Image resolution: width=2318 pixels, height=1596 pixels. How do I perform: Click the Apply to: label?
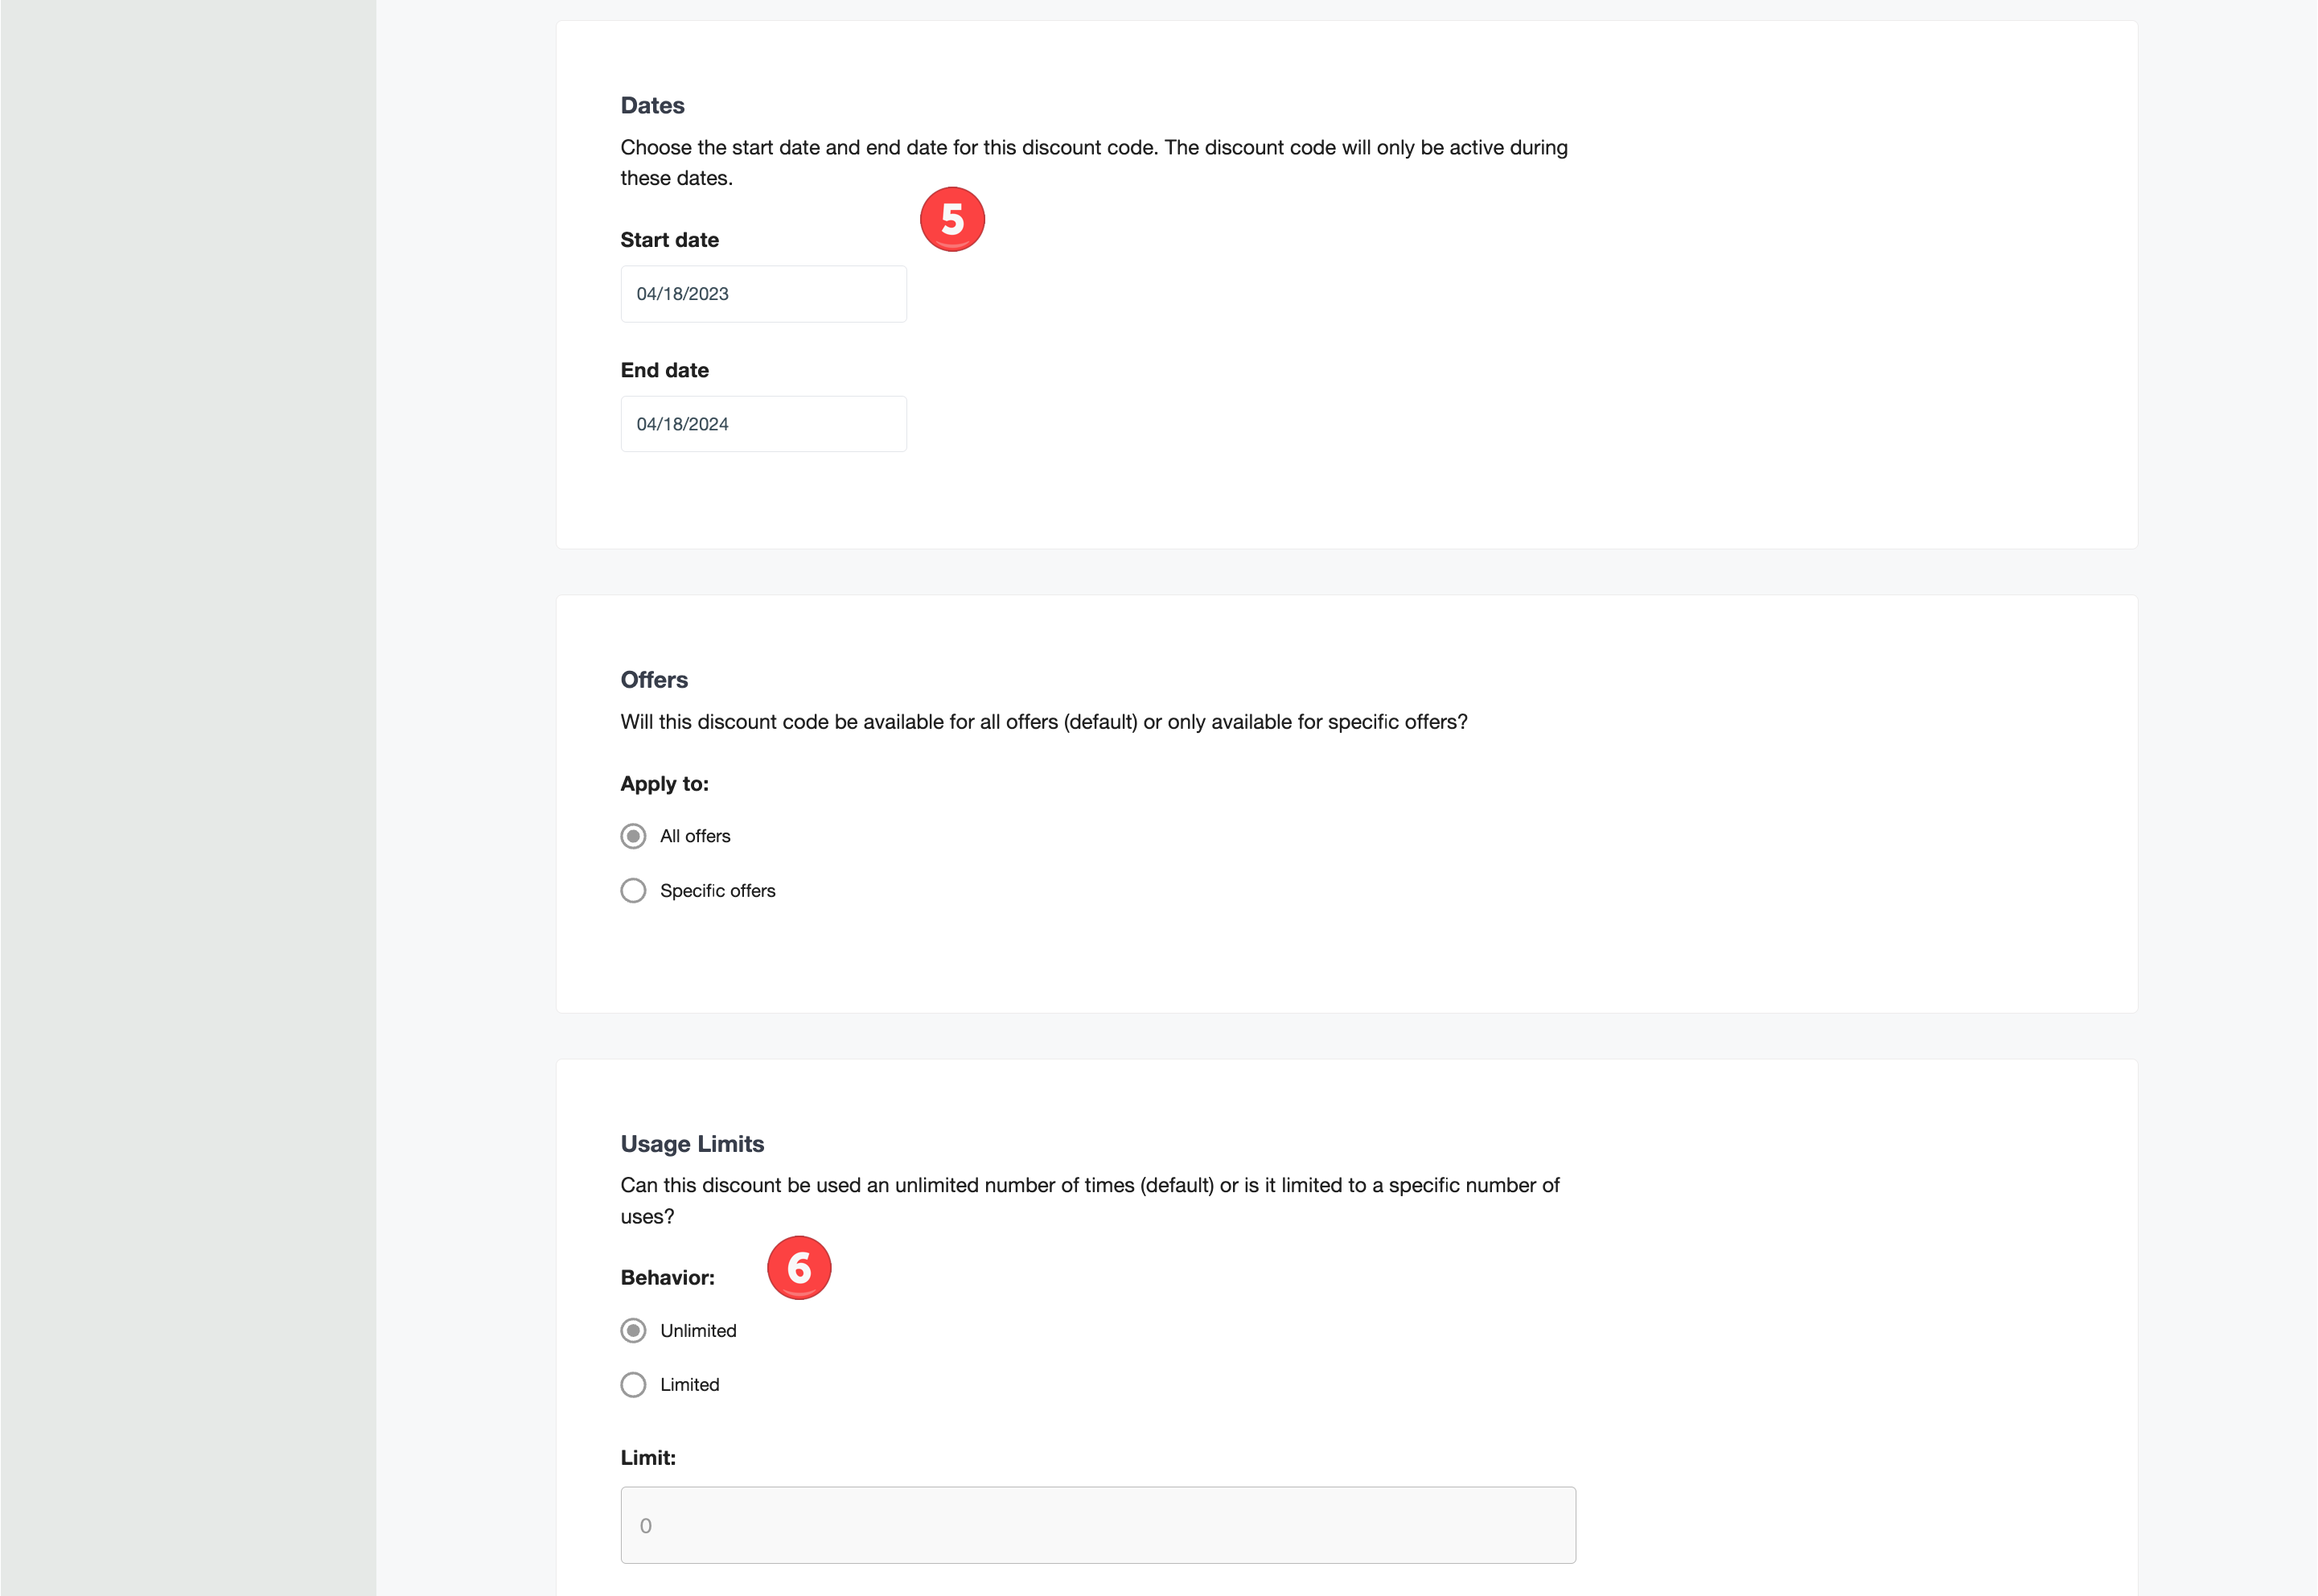pyautogui.click(x=664, y=784)
